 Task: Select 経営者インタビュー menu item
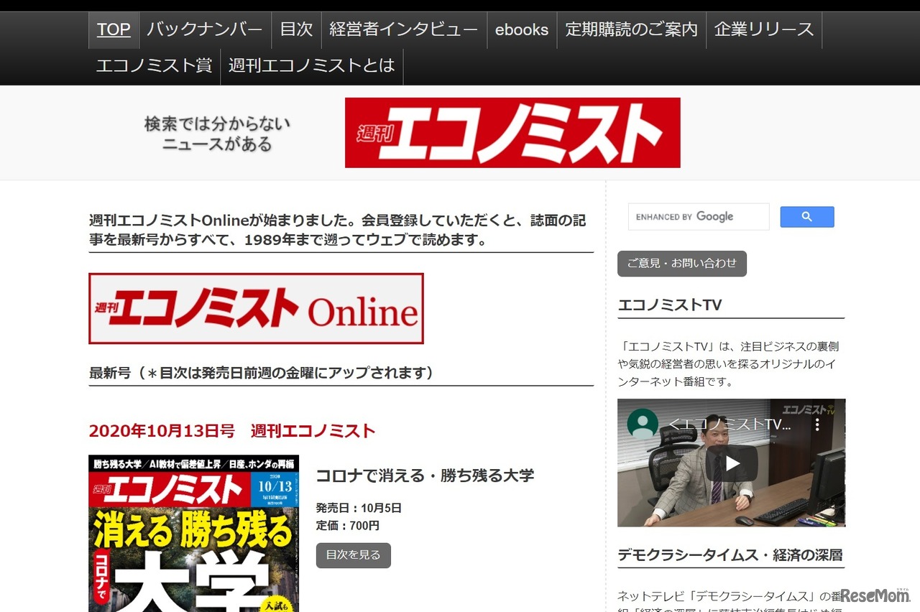(404, 29)
